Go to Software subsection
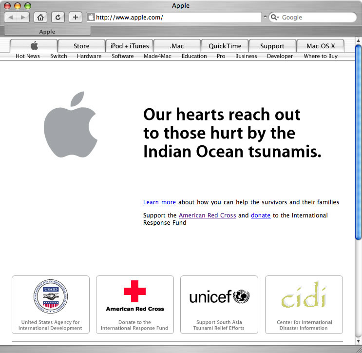 [123, 56]
